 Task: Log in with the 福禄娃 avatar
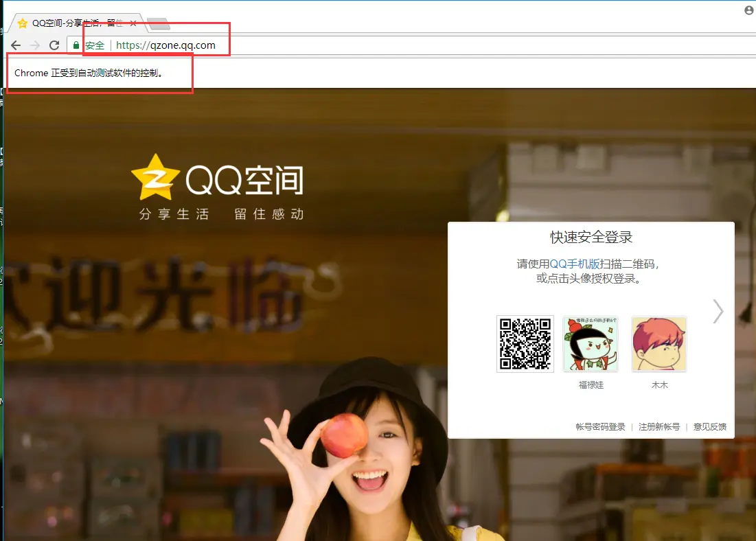[x=591, y=344]
